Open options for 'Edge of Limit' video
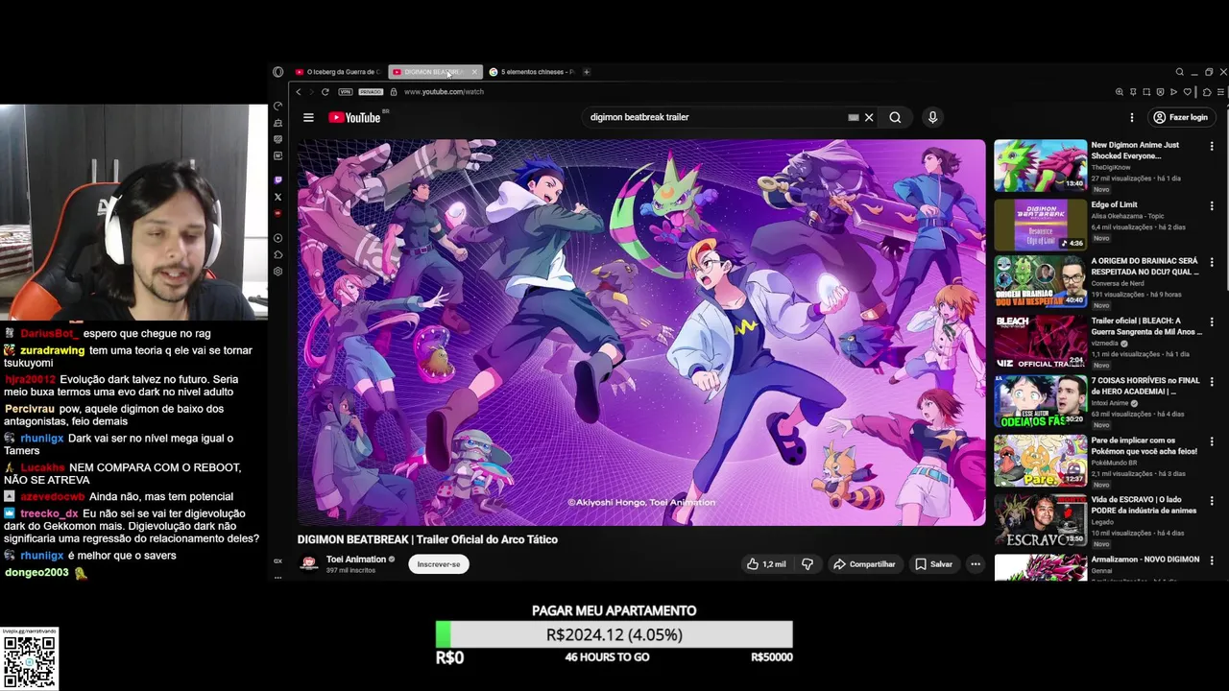The height and width of the screenshot is (691, 1229). point(1212,206)
